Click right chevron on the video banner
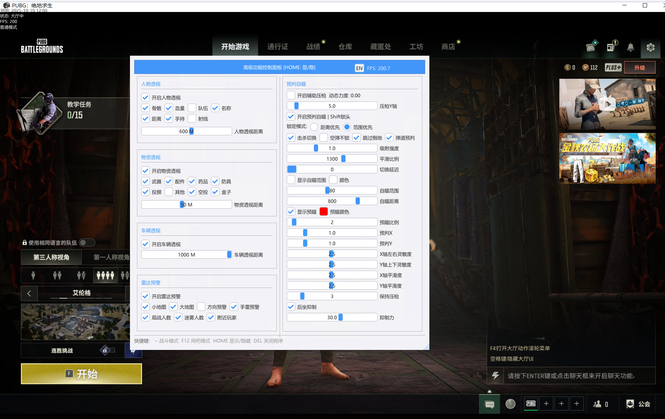Viewport: 665px width, 419px height. click(x=651, y=104)
